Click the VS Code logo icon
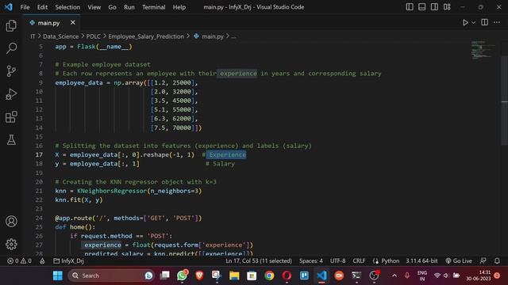This screenshot has width=508, height=285. tap(9, 7)
